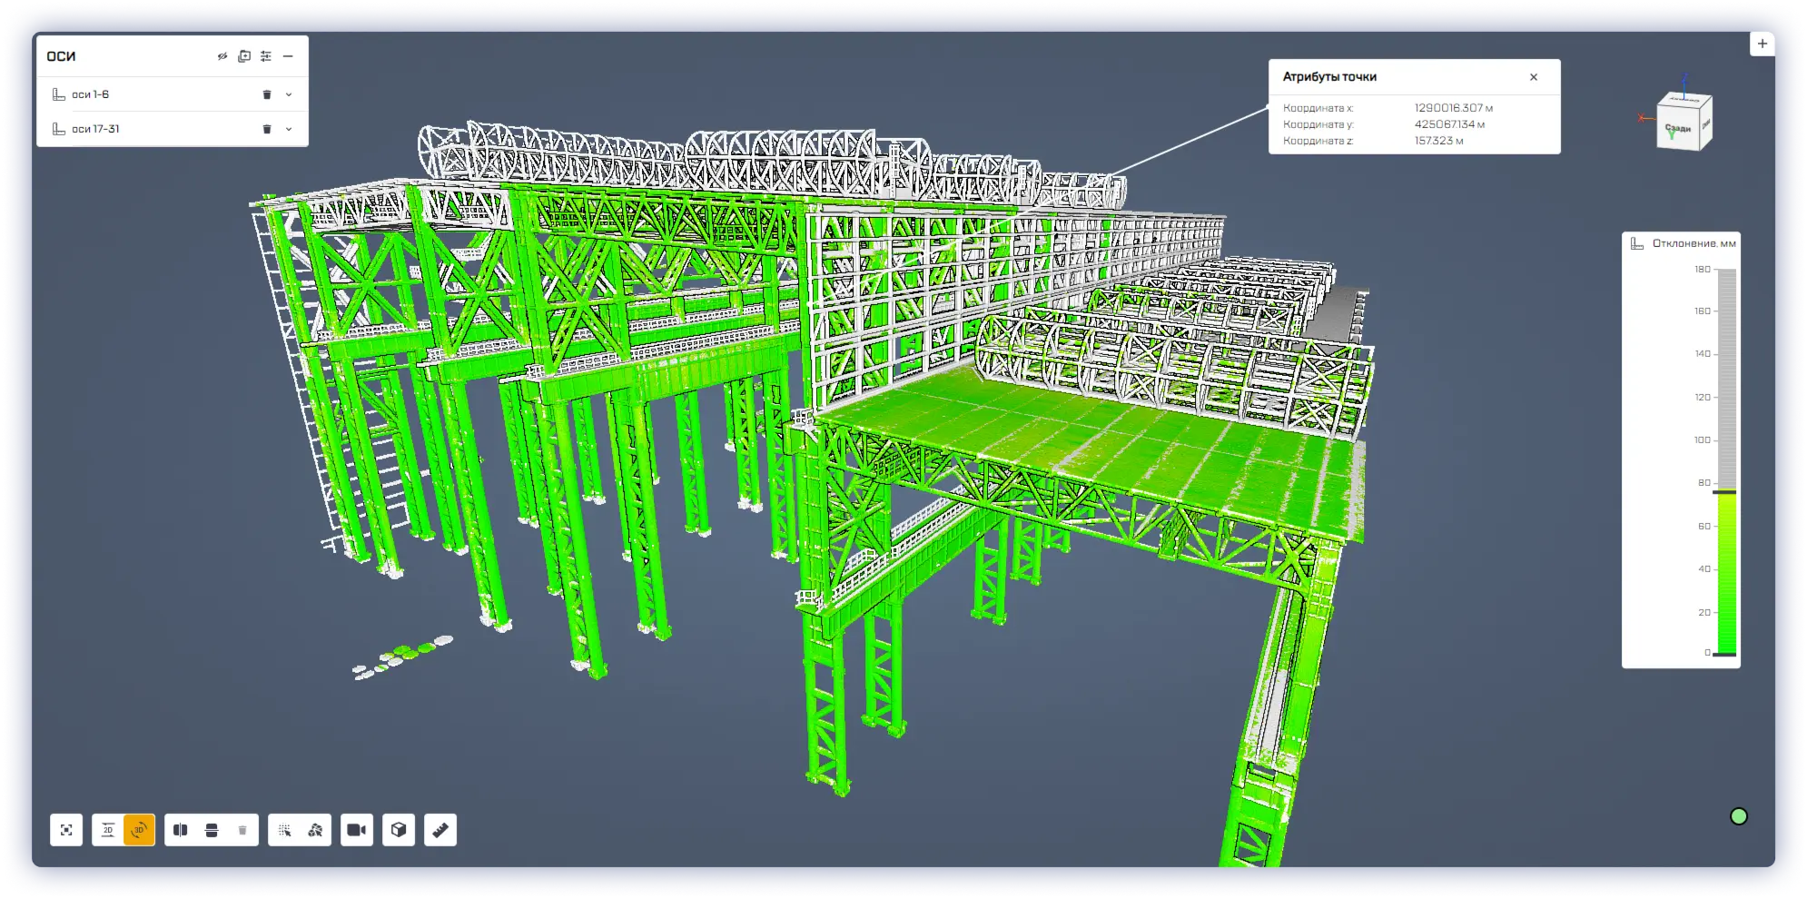Activate the object selection tool

315,830
